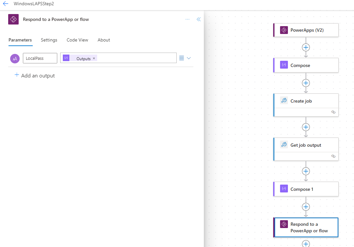Click the plus button below Compose 1
This screenshot has width=354, height=247.
click(306, 206)
